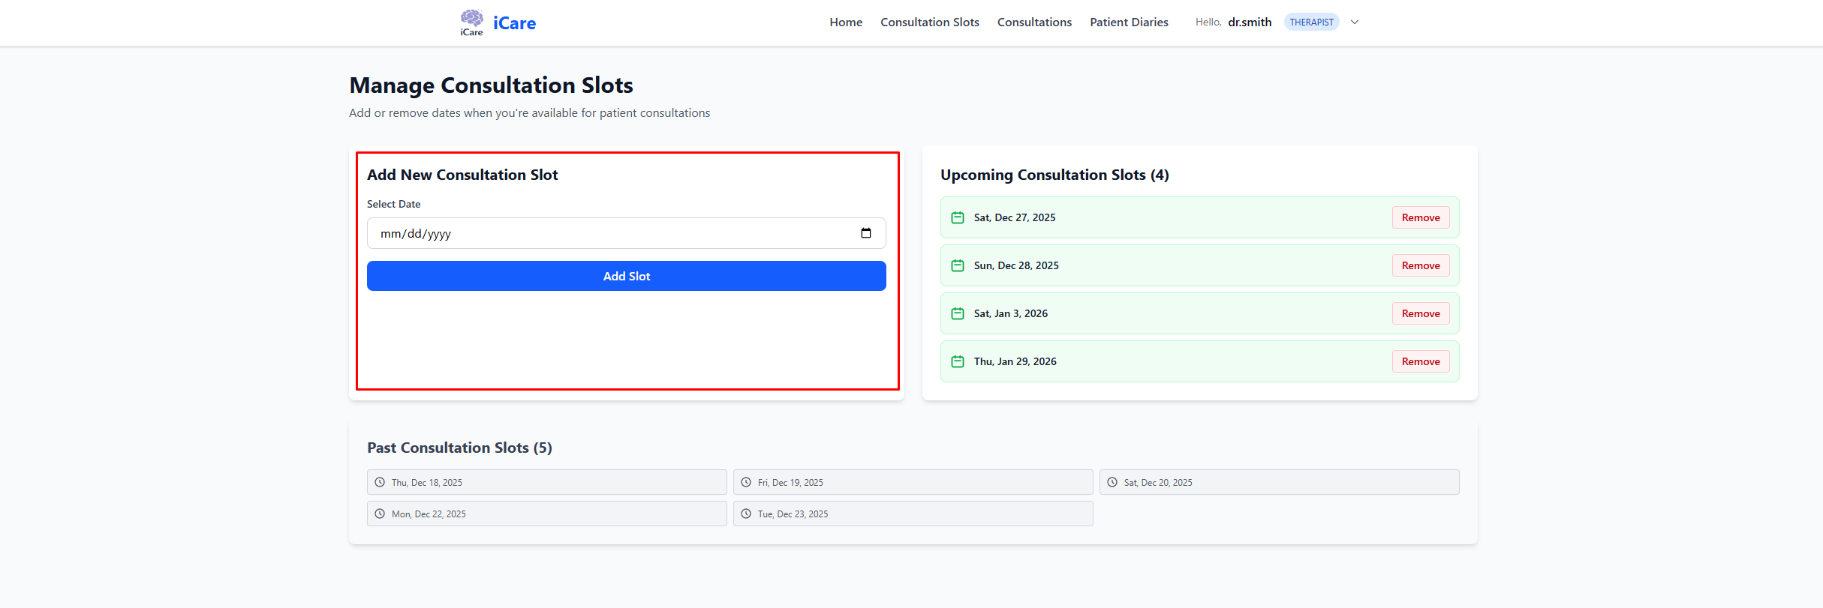1823x608 pixels.
Task: Click calendar icon beside Sat, Jan 3, 2026
Action: [x=958, y=313]
